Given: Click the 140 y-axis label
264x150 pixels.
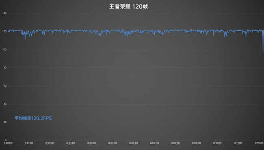Looking at the screenshot, I should pos(4,13).
